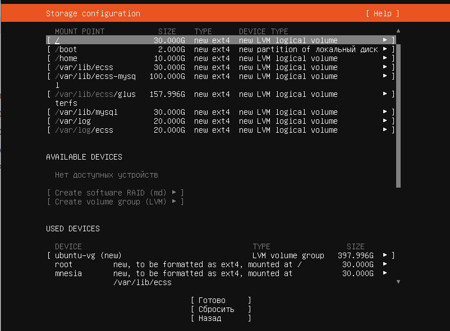Click arrow on the /boot partition row
Viewport: 450px width, 331px height.
pos(385,49)
